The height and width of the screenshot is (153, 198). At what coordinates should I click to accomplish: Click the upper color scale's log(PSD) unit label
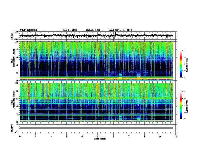(x=187, y=65)
